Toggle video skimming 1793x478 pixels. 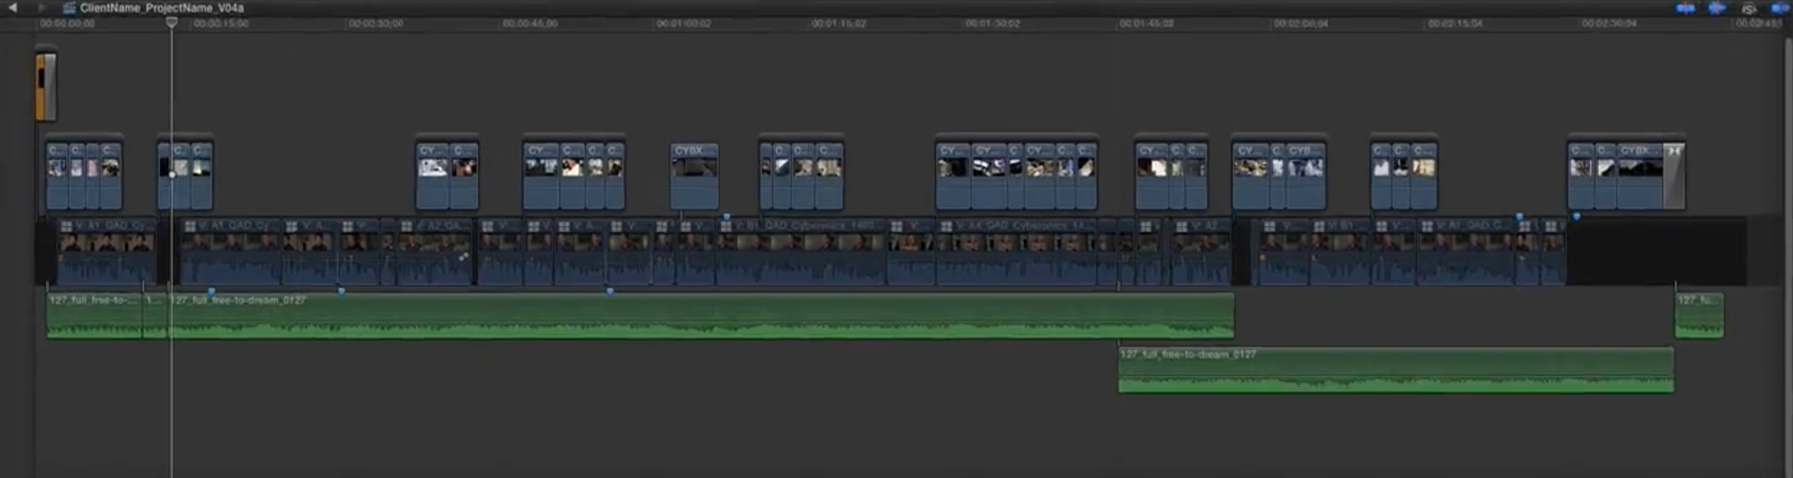[x=1685, y=8]
